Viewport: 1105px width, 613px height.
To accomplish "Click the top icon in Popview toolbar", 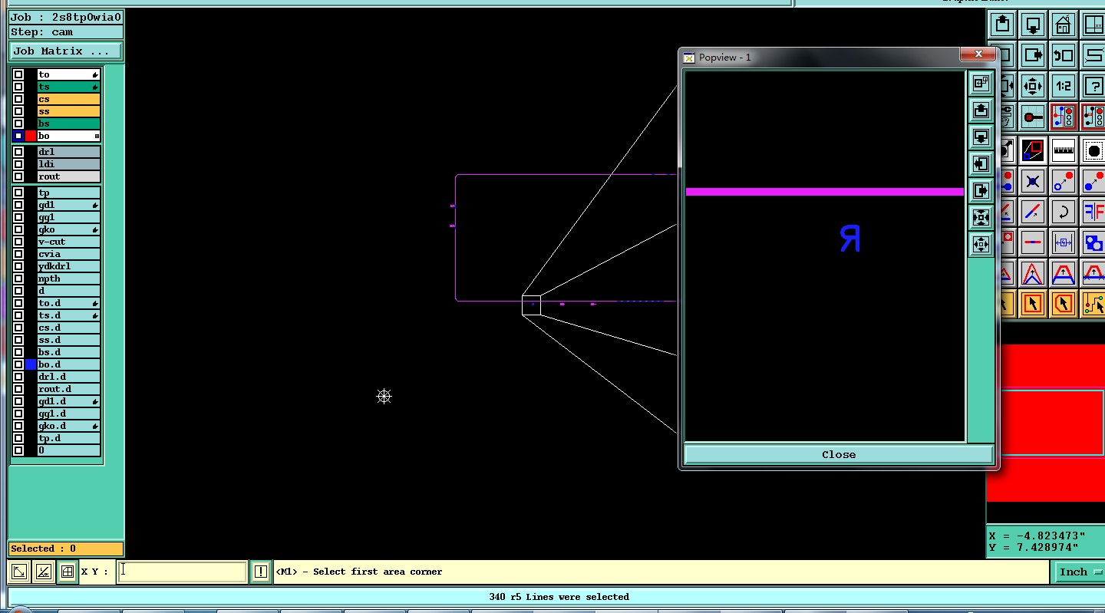I will click(981, 84).
